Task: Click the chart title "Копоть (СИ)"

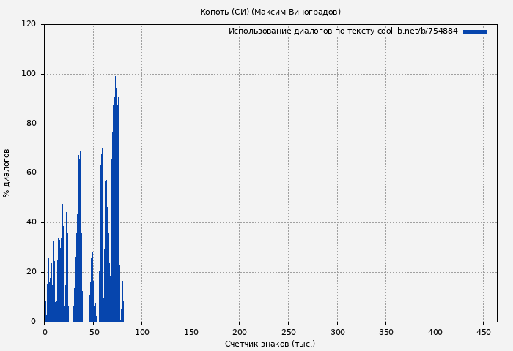Action: (x=270, y=12)
